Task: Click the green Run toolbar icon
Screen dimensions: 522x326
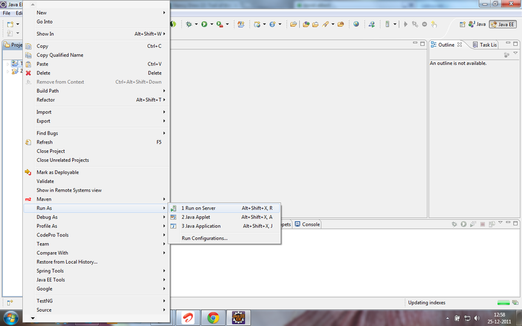Action: (x=204, y=24)
